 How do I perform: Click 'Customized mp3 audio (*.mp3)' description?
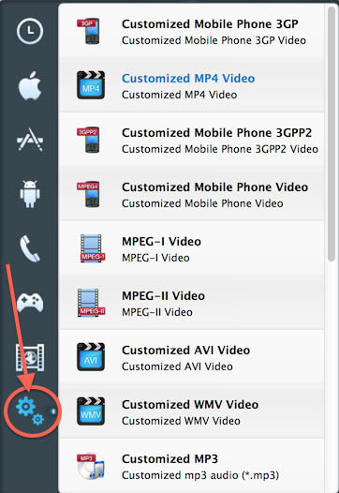(200, 475)
